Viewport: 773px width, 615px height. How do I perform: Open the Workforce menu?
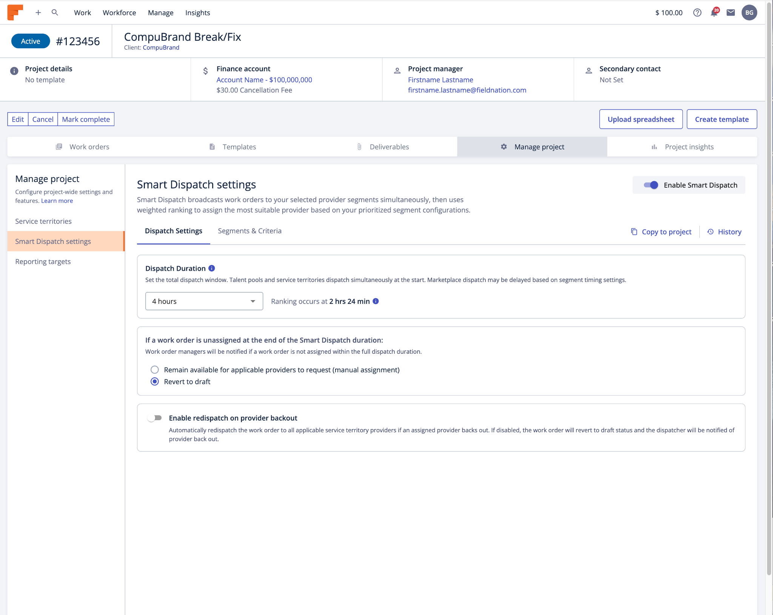click(x=119, y=12)
